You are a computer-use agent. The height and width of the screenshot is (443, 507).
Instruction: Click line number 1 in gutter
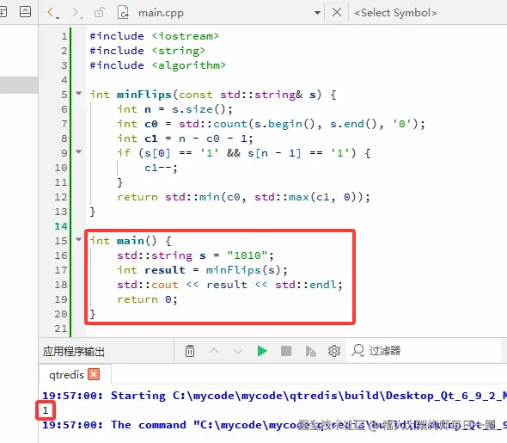(64, 36)
